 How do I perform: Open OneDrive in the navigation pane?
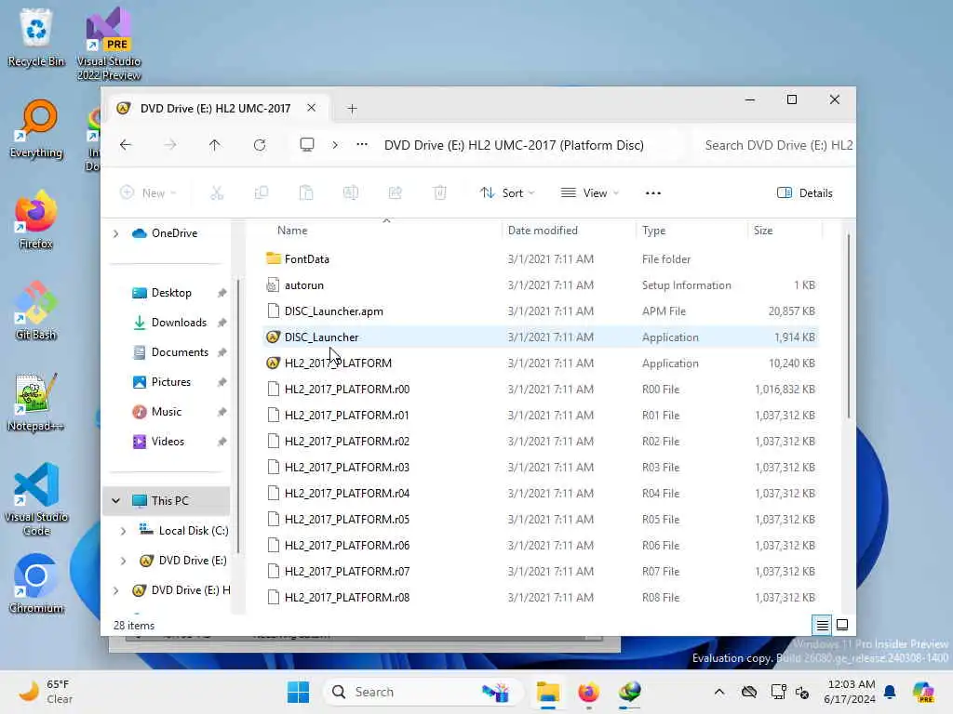coord(166,233)
